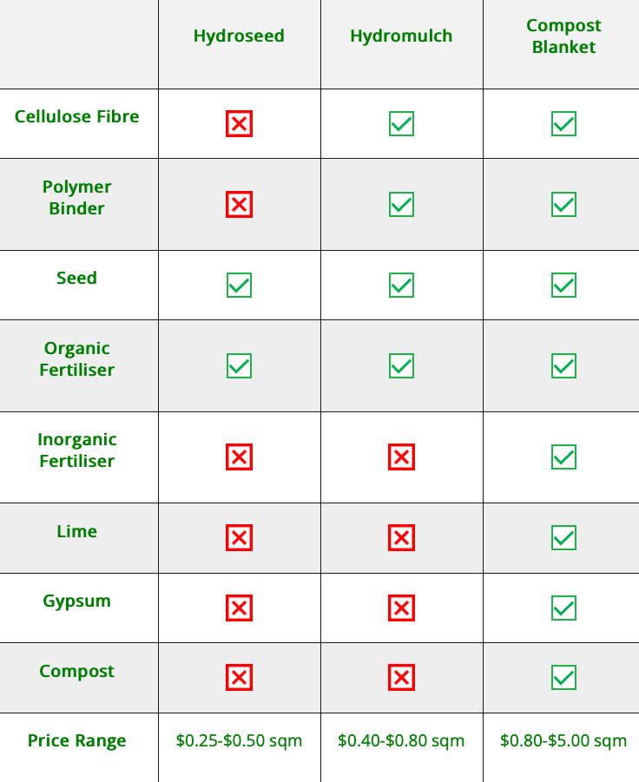The image size is (639, 782).
Task: Click Compost Blanket's green check for Polymer Binder
Action: click(x=563, y=205)
